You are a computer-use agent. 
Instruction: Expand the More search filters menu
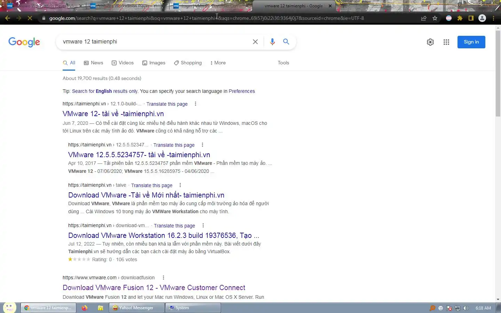(x=218, y=63)
